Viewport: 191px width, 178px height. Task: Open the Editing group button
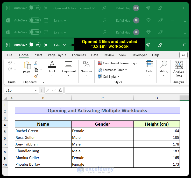point(163,68)
